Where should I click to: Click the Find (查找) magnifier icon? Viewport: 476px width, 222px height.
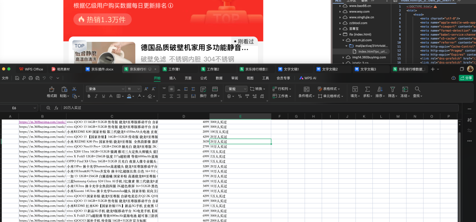(417, 89)
